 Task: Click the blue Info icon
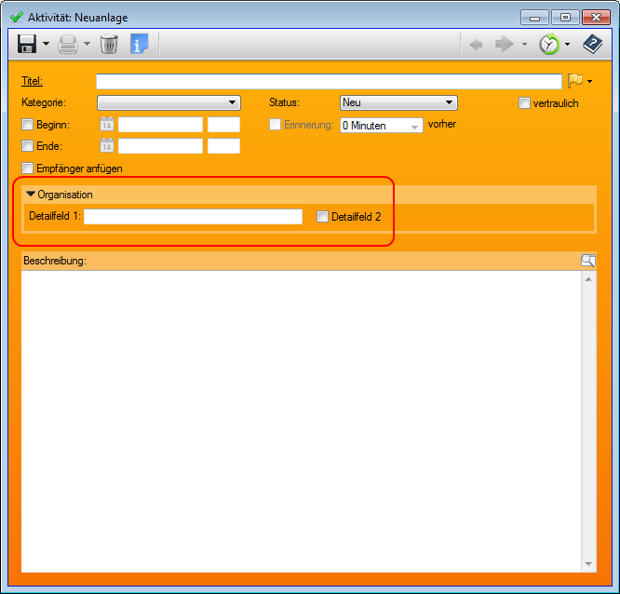[140, 44]
